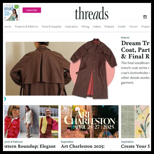Go to the Fitting section
The width and height of the screenshot is (154, 154).
[x=85, y=26]
